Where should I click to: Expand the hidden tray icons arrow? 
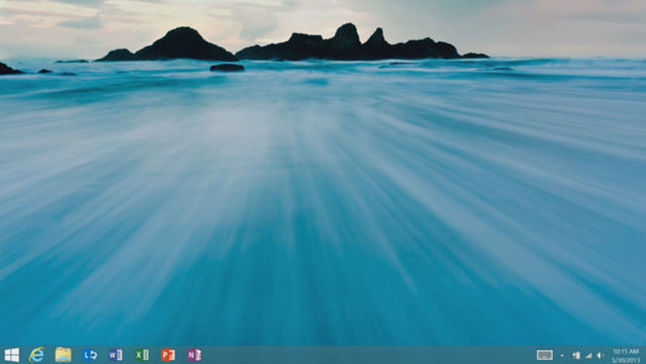[x=562, y=355]
